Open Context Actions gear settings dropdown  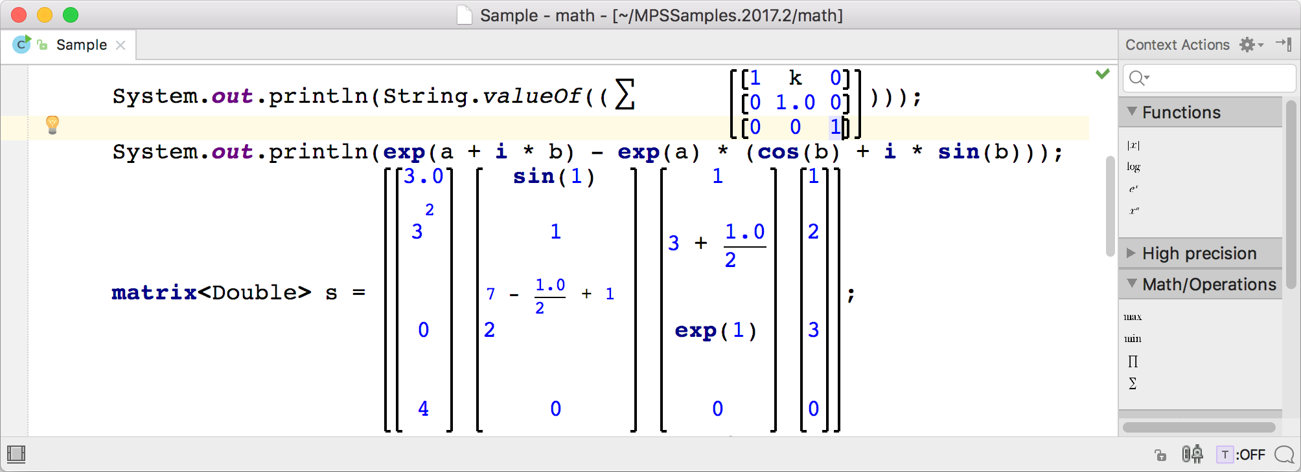(x=1250, y=45)
